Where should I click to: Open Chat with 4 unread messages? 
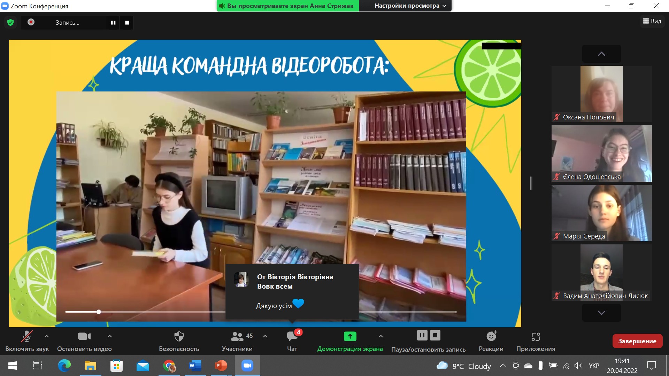[x=292, y=336]
